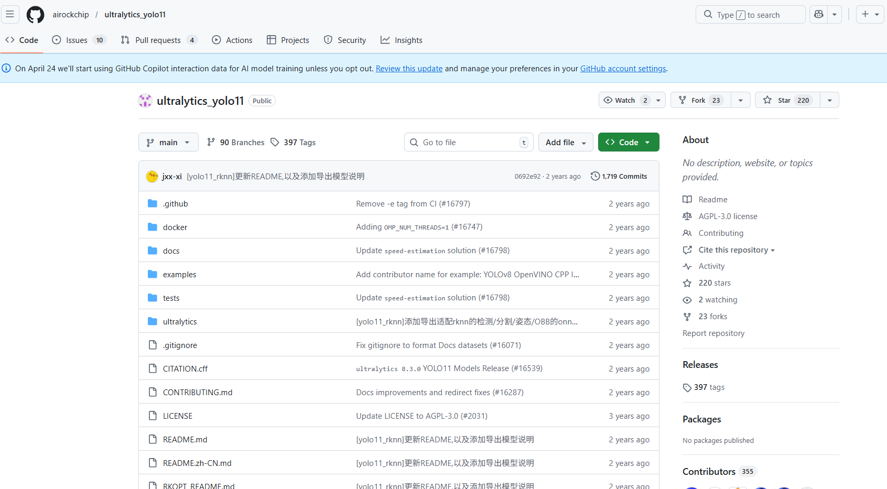
Task: Go to GitHub homepage via Octocat logo
Action: (36, 15)
